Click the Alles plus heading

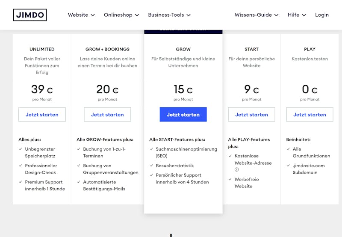[x=29, y=139]
